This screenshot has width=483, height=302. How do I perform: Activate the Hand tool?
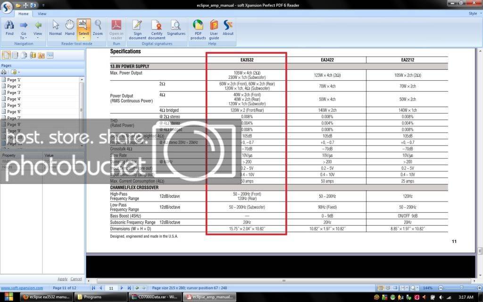point(70,28)
